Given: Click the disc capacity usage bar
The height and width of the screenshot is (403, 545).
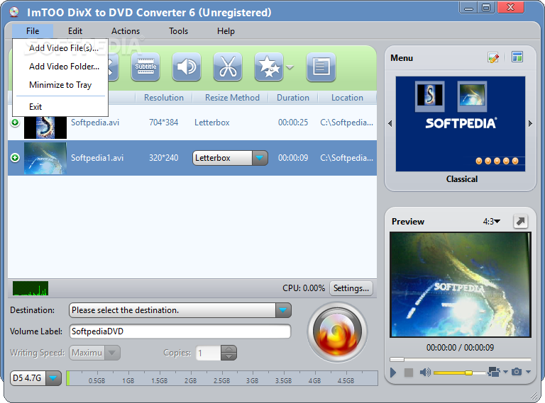Looking at the screenshot, I should pos(221,378).
